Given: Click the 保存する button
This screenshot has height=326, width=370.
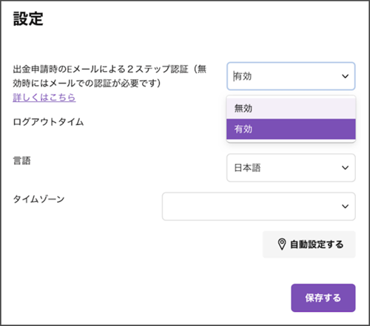Looking at the screenshot, I should click(323, 298).
